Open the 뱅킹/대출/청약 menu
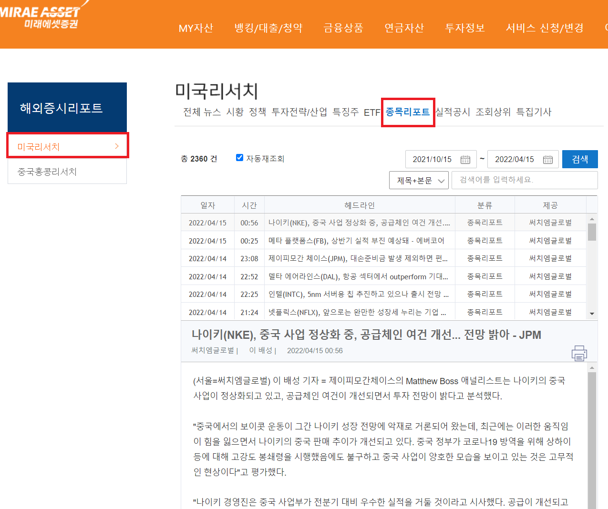The width and height of the screenshot is (608, 509). point(268,28)
